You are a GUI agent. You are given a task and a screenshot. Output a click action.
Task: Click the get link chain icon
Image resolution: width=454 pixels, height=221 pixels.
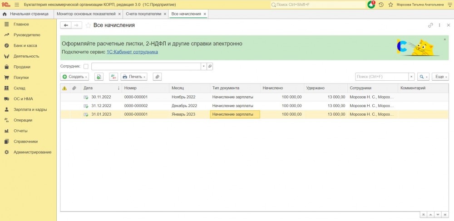click(x=430, y=25)
